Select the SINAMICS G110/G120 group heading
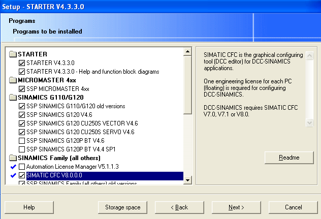Screen dimensions: 321x219 (51, 98)
